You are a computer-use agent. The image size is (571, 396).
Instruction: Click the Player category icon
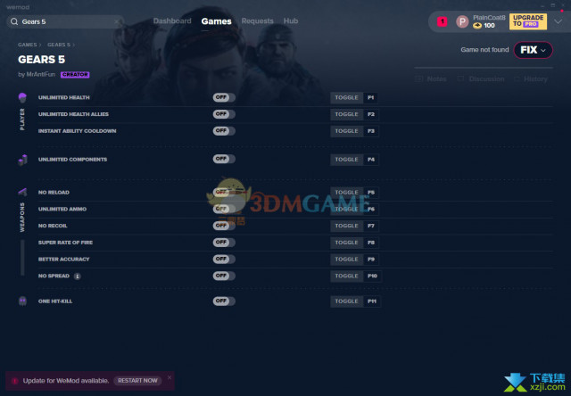[x=22, y=97]
